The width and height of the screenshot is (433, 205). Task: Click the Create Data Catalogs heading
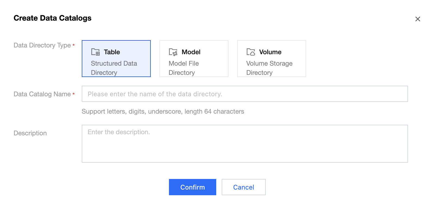tap(52, 18)
